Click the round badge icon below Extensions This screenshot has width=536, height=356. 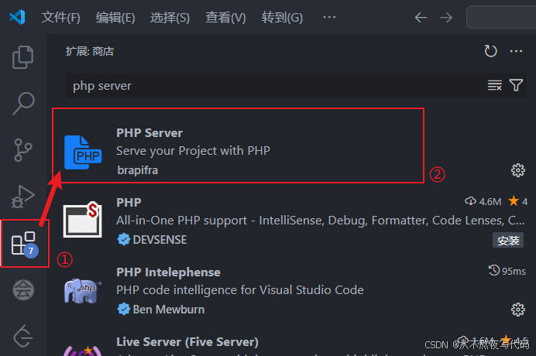[23, 290]
